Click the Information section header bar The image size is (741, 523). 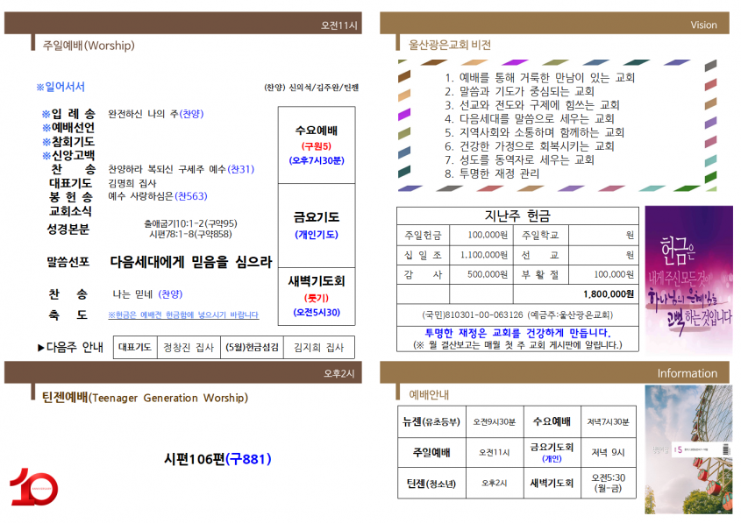554,372
